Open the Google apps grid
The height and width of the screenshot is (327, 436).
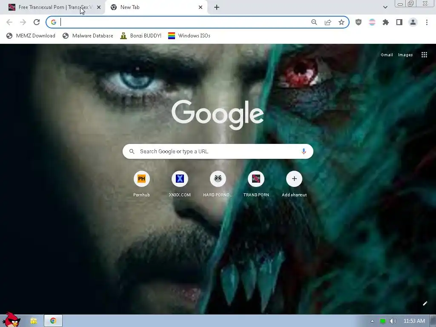[424, 55]
